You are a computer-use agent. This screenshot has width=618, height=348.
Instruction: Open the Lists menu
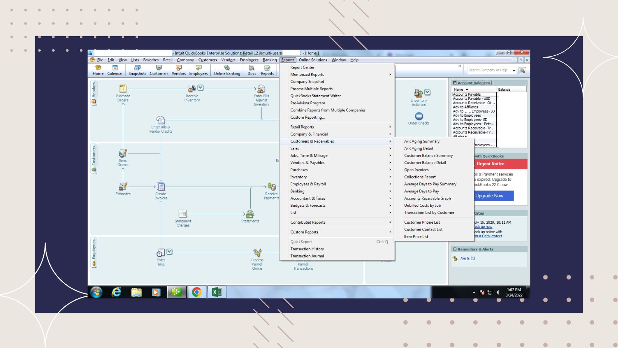tap(135, 60)
